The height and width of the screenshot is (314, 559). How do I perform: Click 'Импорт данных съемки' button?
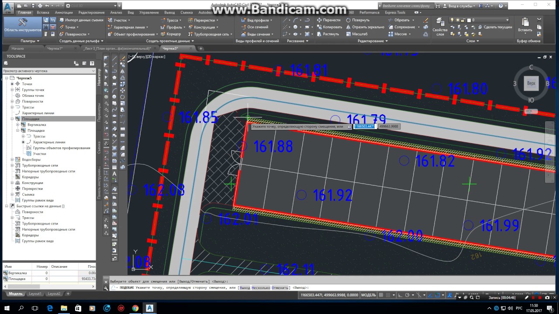pos(81,20)
